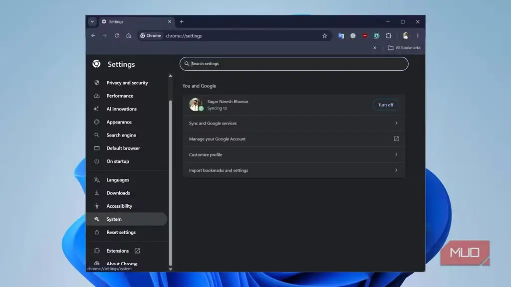Click the sidebar scroll up arrow
Image resolution: width=511 pixels, height=287 pixels.
(171, 76)
